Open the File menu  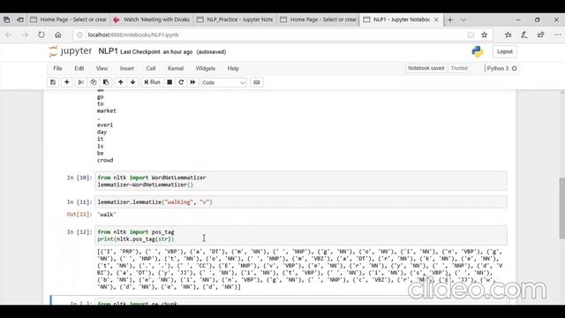pos(57,68)
